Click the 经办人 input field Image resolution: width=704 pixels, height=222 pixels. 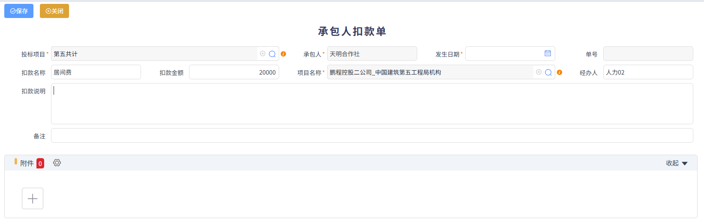coord(647,72)
